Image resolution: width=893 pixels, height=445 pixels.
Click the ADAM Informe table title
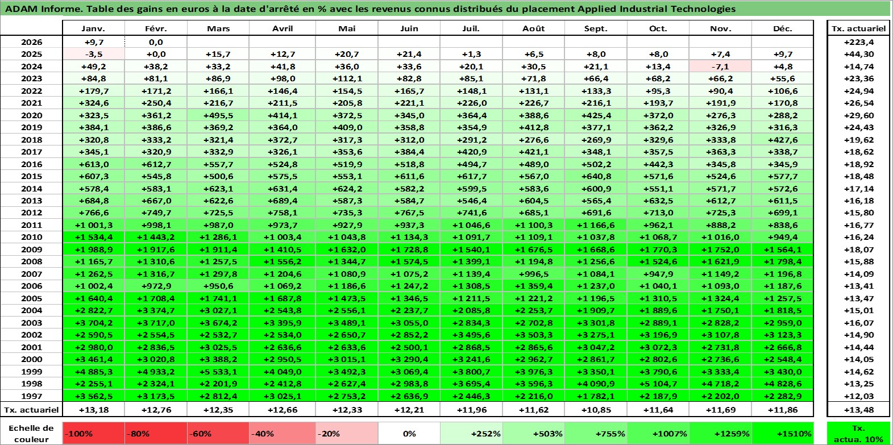[x=370, y=9]
